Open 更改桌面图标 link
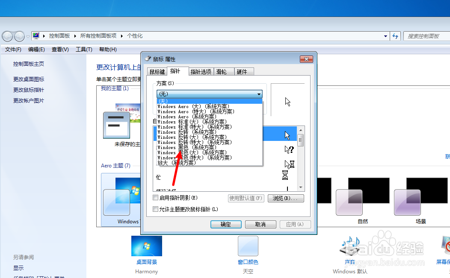 (28, 79)
